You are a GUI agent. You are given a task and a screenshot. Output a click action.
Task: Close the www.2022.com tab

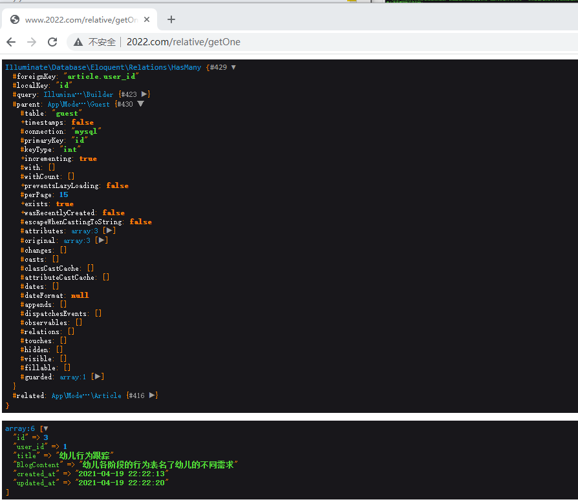147,19
